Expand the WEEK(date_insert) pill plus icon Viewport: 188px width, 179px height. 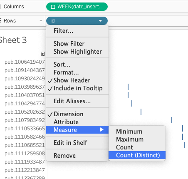click(x=53, y=7)
